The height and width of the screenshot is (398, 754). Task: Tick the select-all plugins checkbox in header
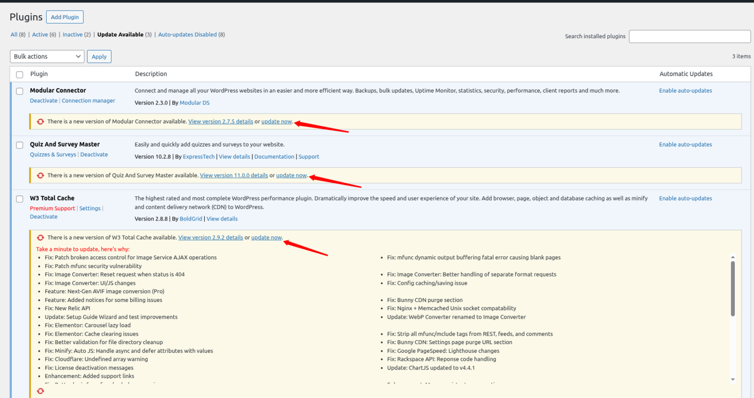point(20,75)
